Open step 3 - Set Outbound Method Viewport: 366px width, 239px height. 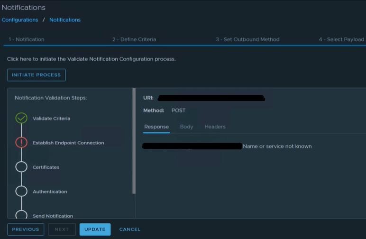click(x=247, y=39)
